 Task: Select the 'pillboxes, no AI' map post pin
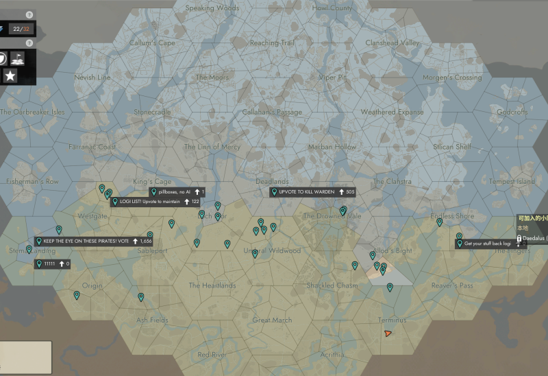(153, 191)
